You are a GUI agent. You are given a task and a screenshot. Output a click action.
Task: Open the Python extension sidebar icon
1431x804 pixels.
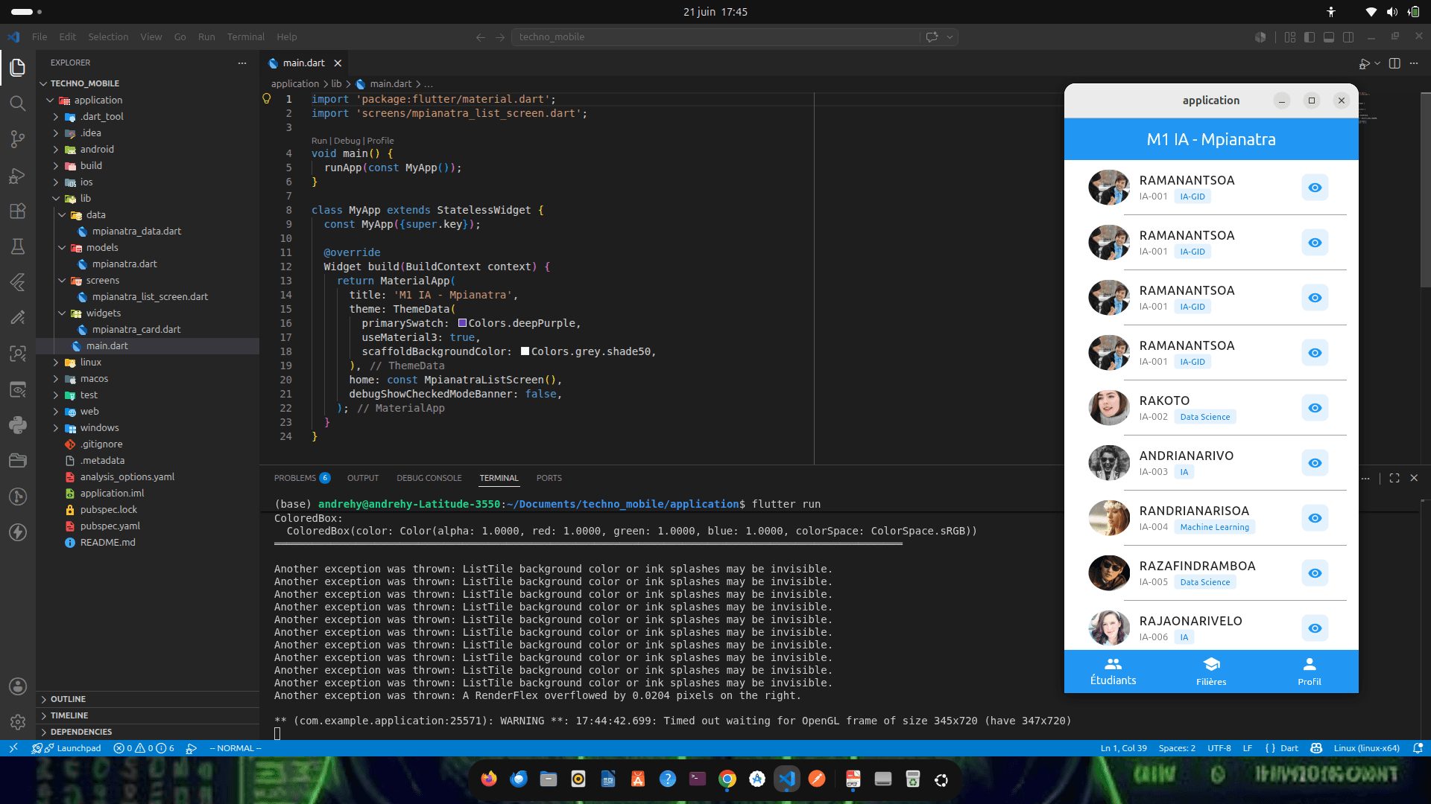click(18, 425)
